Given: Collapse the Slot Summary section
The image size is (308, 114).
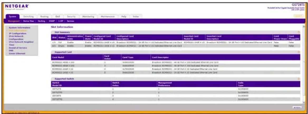Looking at the screenshot, I should tap(53, 32).
